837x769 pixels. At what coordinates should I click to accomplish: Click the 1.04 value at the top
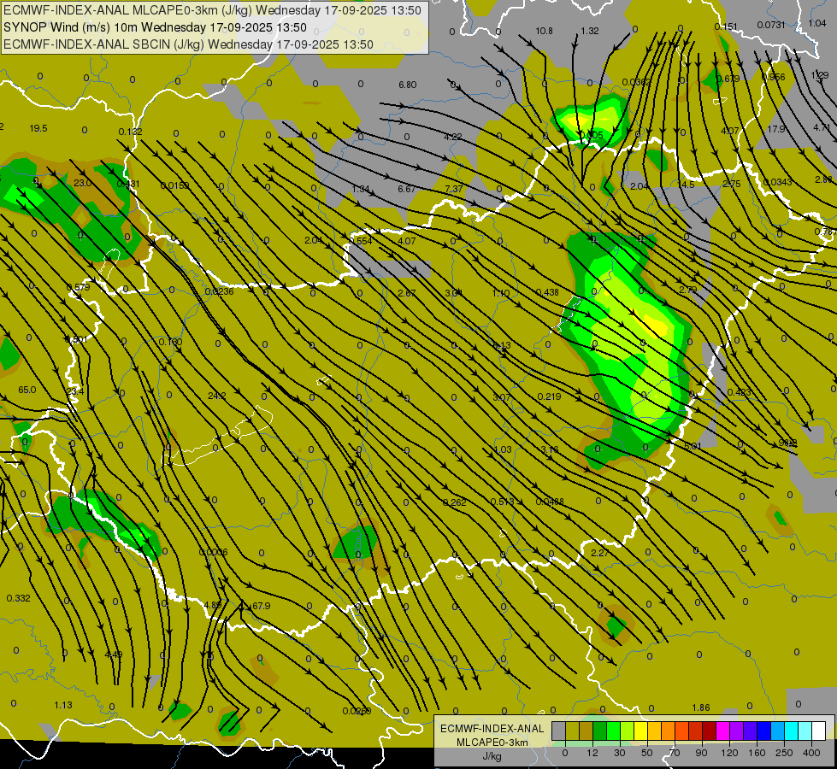[x=817, y=23]
